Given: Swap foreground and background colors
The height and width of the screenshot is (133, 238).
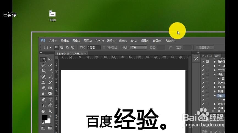Looking at the screenshot, I should point(50,116).
